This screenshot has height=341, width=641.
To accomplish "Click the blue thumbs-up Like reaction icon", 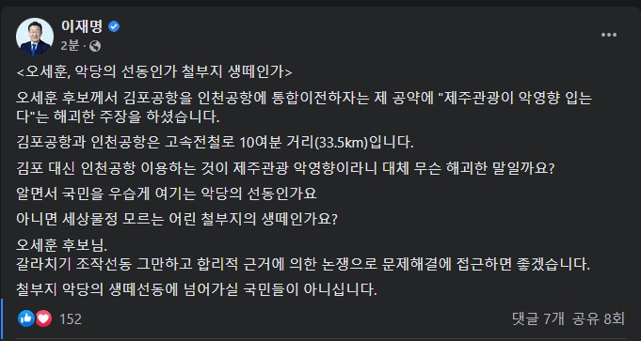I will [26, 318].
